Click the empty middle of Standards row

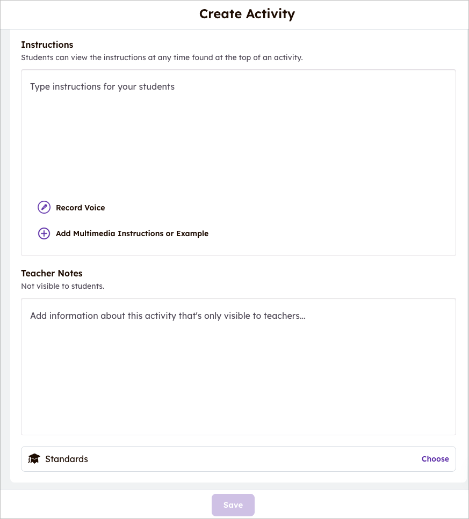[252, 459]
